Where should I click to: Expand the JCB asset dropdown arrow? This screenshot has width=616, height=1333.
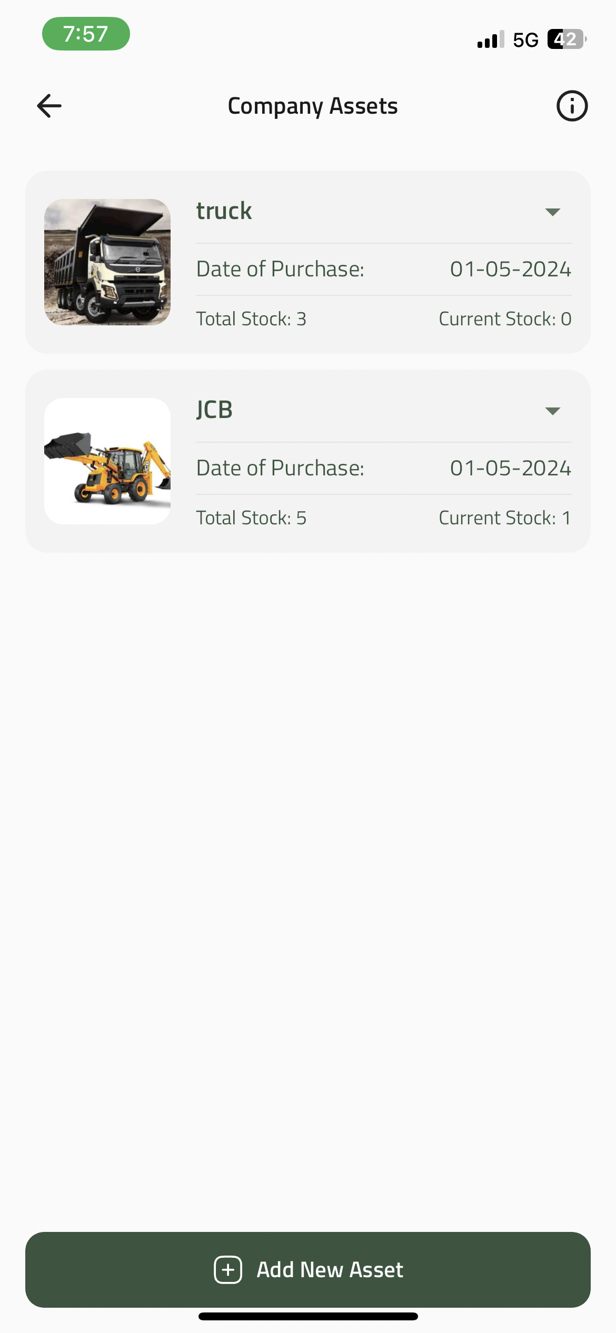tap(552, 411)
